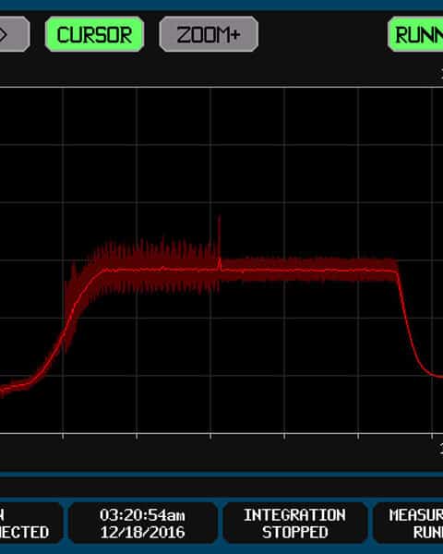Screen dimensions: 443x554
Task: Click the 03:20:54am date and time box
Action: pos(143,524)
